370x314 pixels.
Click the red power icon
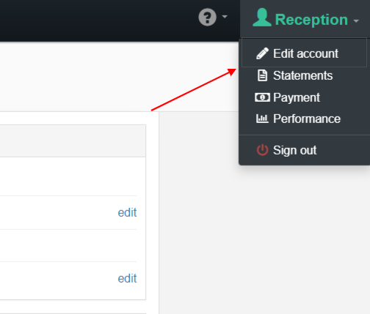(x=262, y=150)
